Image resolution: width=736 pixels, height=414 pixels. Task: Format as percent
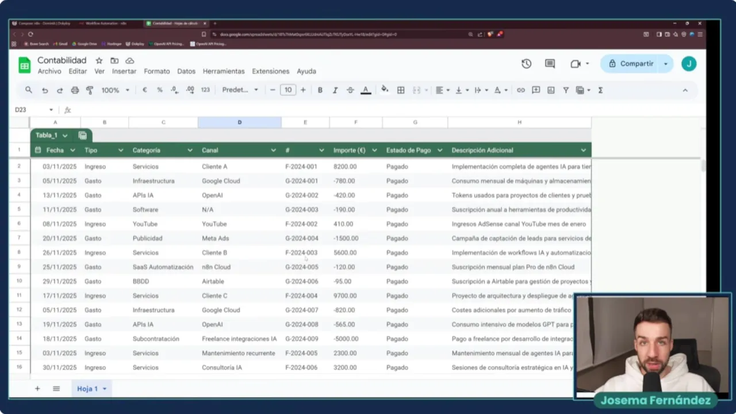tap(159, 90)
